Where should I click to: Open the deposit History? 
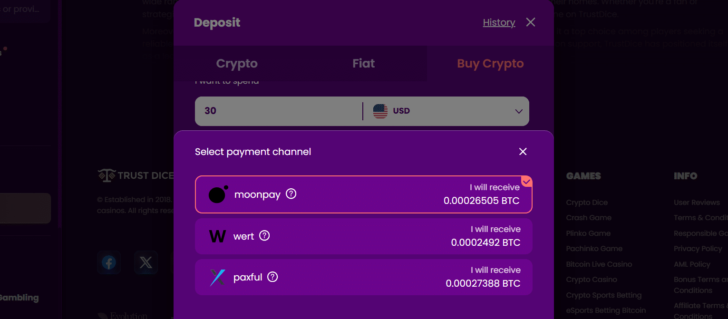(x=499, y=22)
